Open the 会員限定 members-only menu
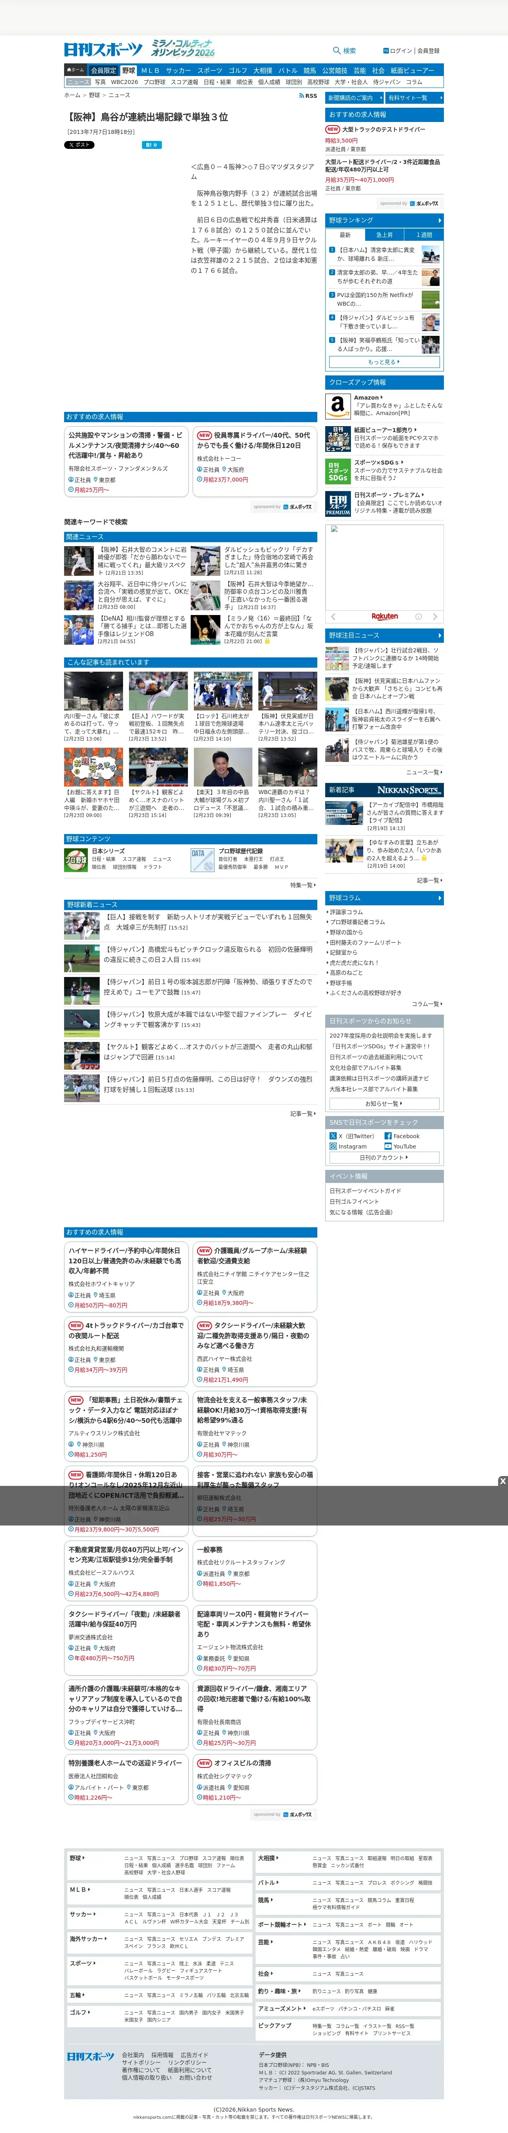The width and height of the screenshot is (508, 2133). [103, 70]
